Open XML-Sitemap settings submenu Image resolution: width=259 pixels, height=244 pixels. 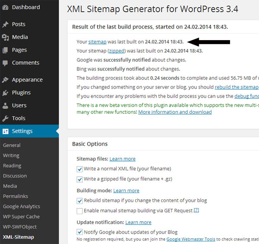click(x=19, y=237)
